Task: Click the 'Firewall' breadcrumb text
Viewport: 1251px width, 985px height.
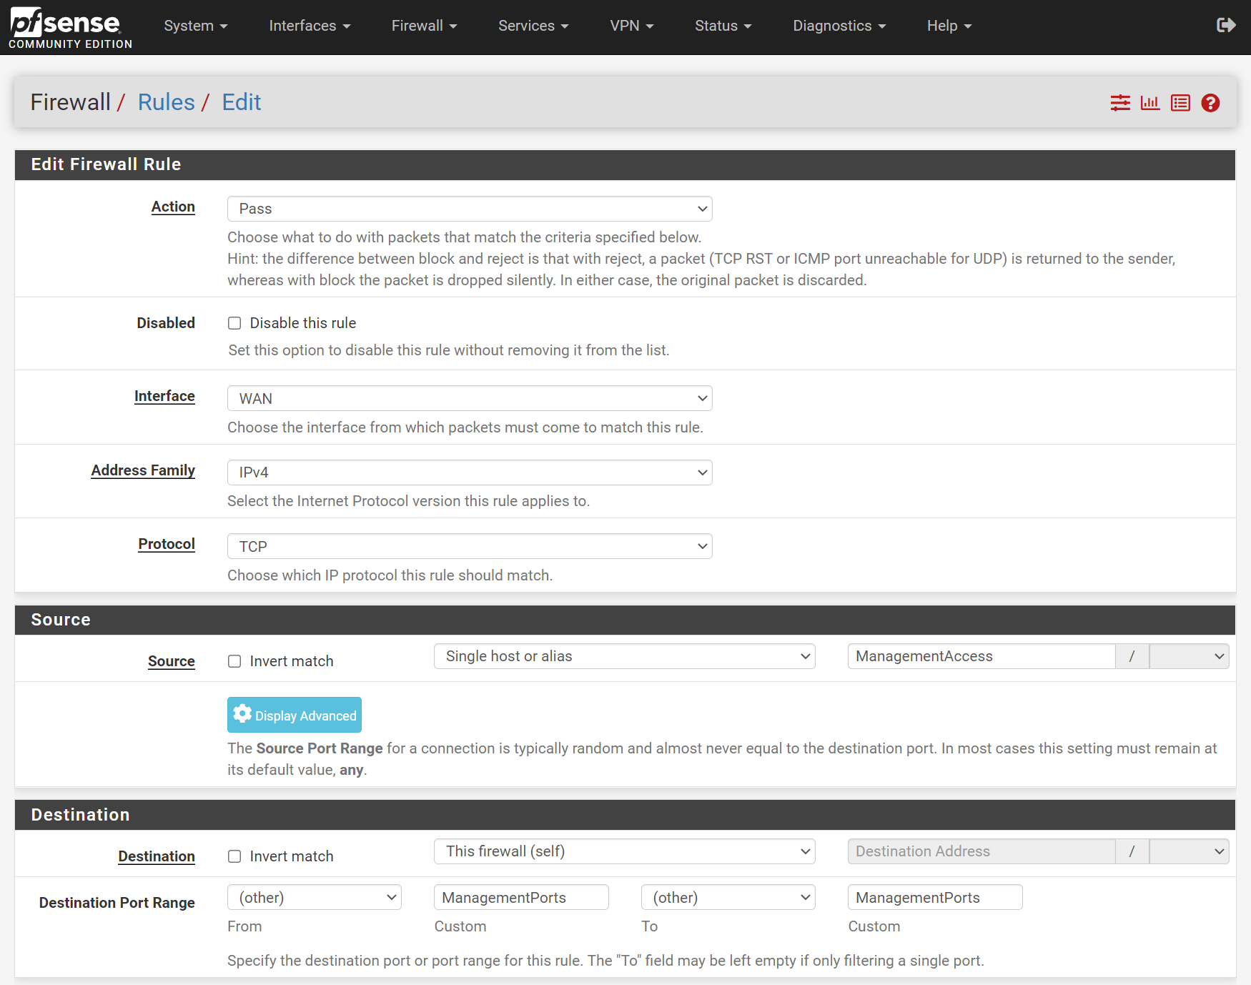Action: 70,102
